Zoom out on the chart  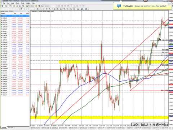(67, 9)
